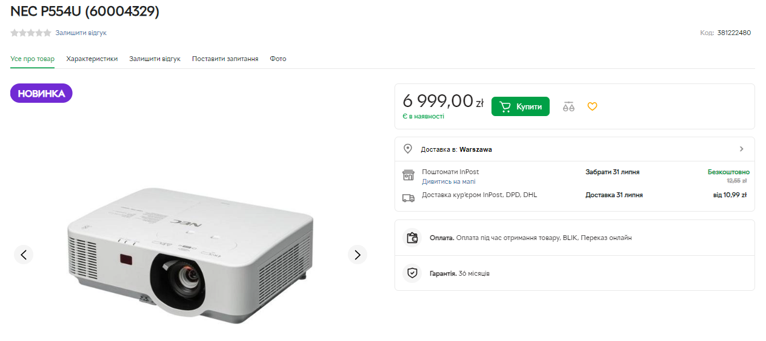This screenshot has width=766, height=341.
Task: Open the 'Усе про товар' tab
Action: click(32, 59)
